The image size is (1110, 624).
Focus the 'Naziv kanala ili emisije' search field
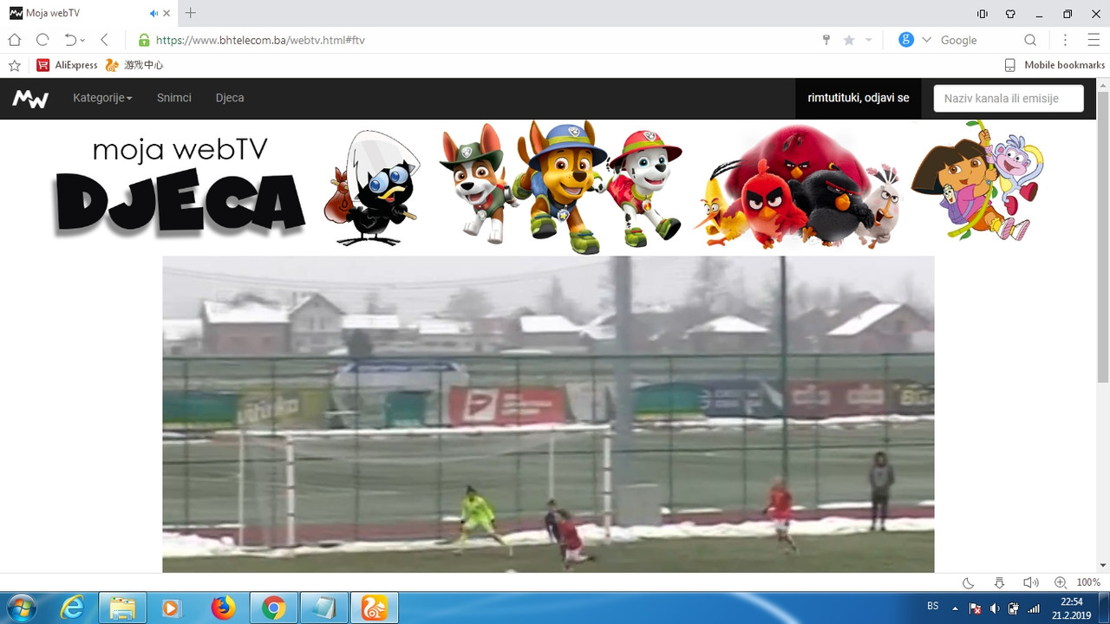(1009, 98)
